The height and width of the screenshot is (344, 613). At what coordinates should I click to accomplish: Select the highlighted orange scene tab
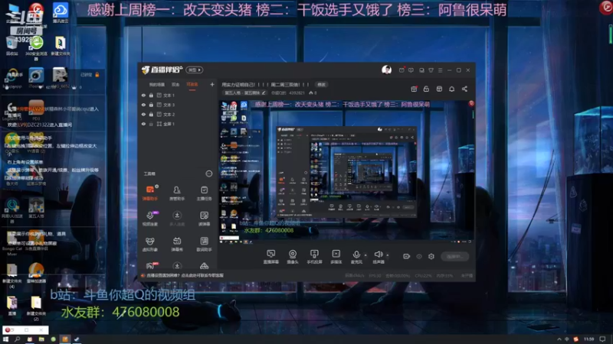(x=192, y=85)
